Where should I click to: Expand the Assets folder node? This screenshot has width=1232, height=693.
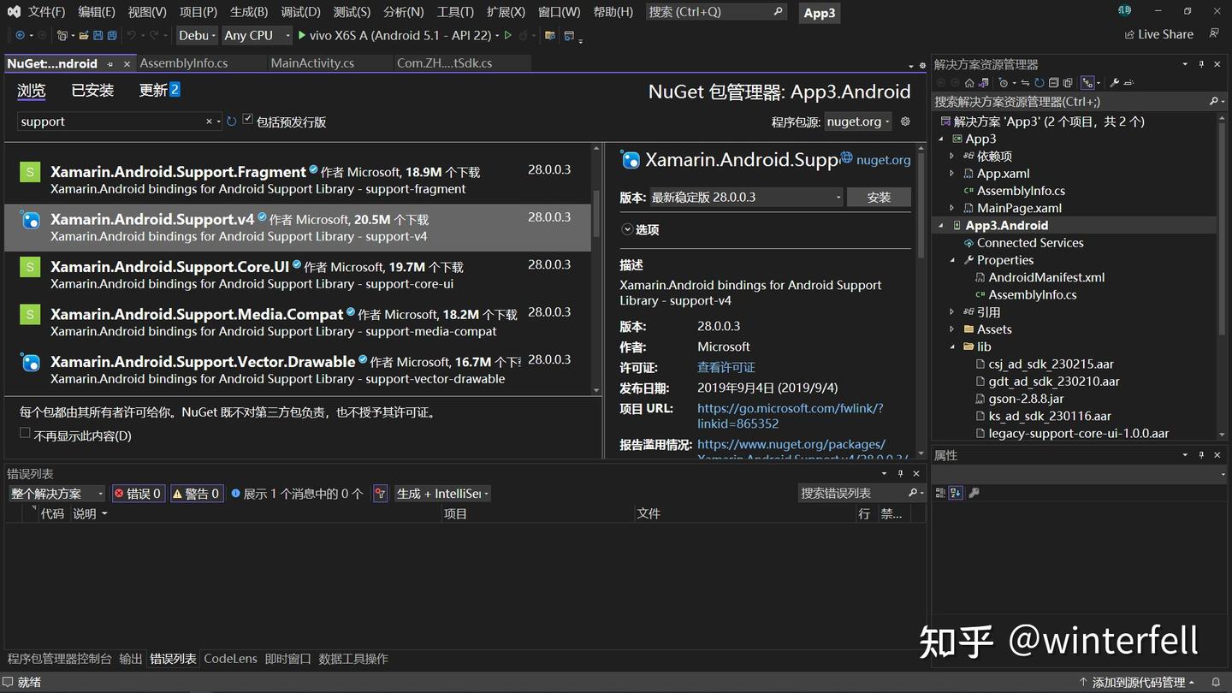[953, 329]
